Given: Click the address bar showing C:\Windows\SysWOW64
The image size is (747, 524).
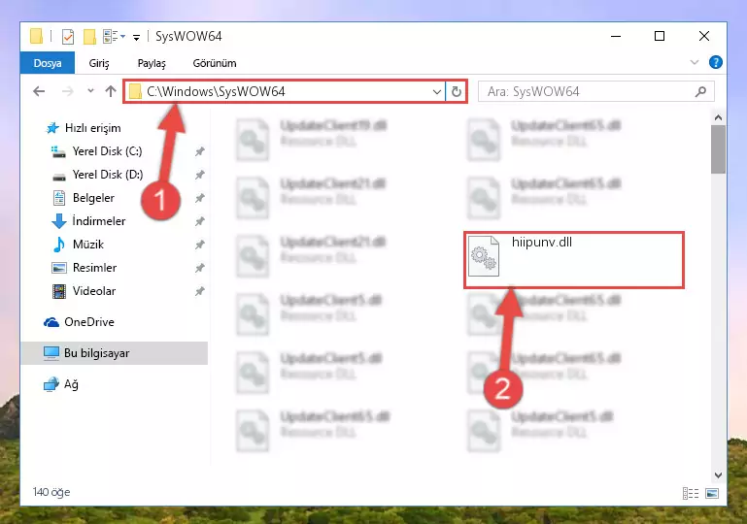Looking at the screenshot, I should tap(285, 91).
